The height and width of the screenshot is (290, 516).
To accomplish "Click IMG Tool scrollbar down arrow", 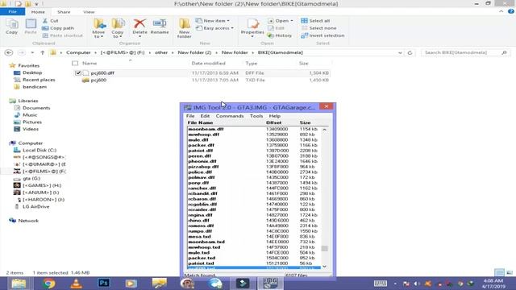I will (x=324, y=267).
